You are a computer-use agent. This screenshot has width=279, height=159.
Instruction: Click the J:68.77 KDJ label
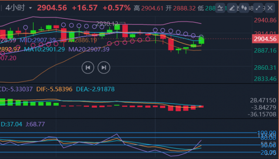(x=35, y=124)
